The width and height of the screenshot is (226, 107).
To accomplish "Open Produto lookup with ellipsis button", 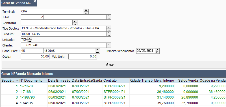I will coord(109,35).
